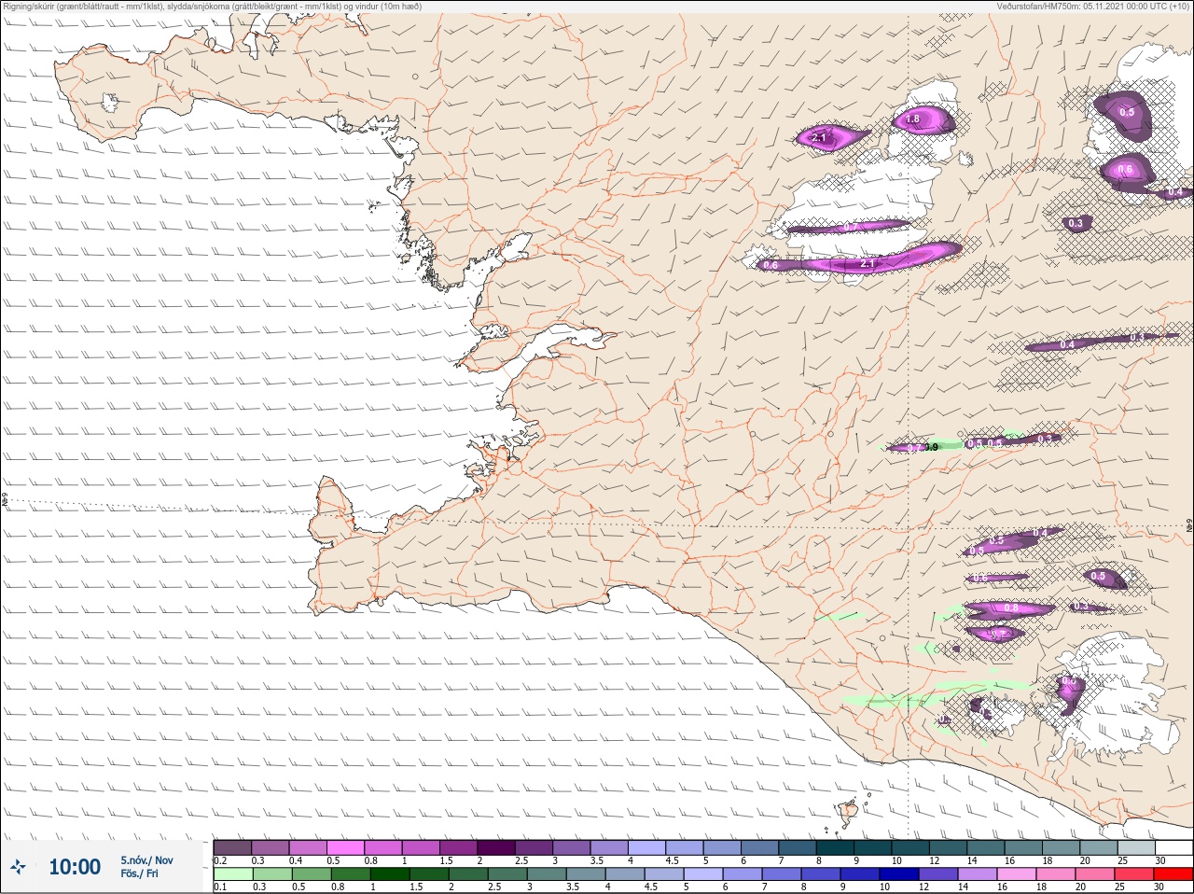Select the lavender upper-scale swatch between 4 and 4.5
Viewport: 1194px width, 894px height.
647,847
